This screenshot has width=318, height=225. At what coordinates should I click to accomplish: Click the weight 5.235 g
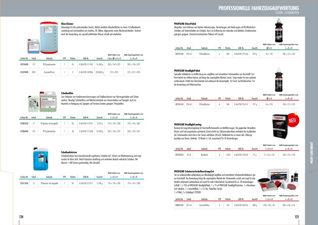(100, 124)
